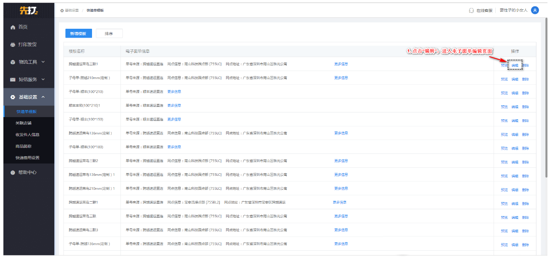Click 更多信息 for 子母单-顺丰(100*180)
The image size is (550, 257).
click(174, 147)
